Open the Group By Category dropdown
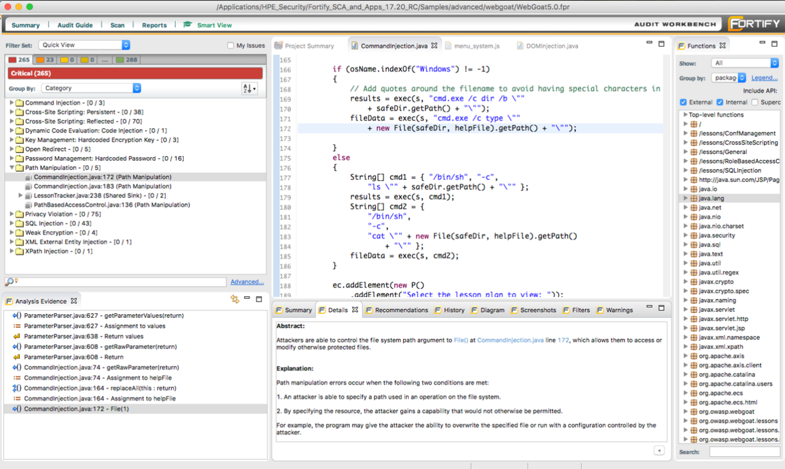The height and width of the screenshot is (469, 785). point(91,88)
